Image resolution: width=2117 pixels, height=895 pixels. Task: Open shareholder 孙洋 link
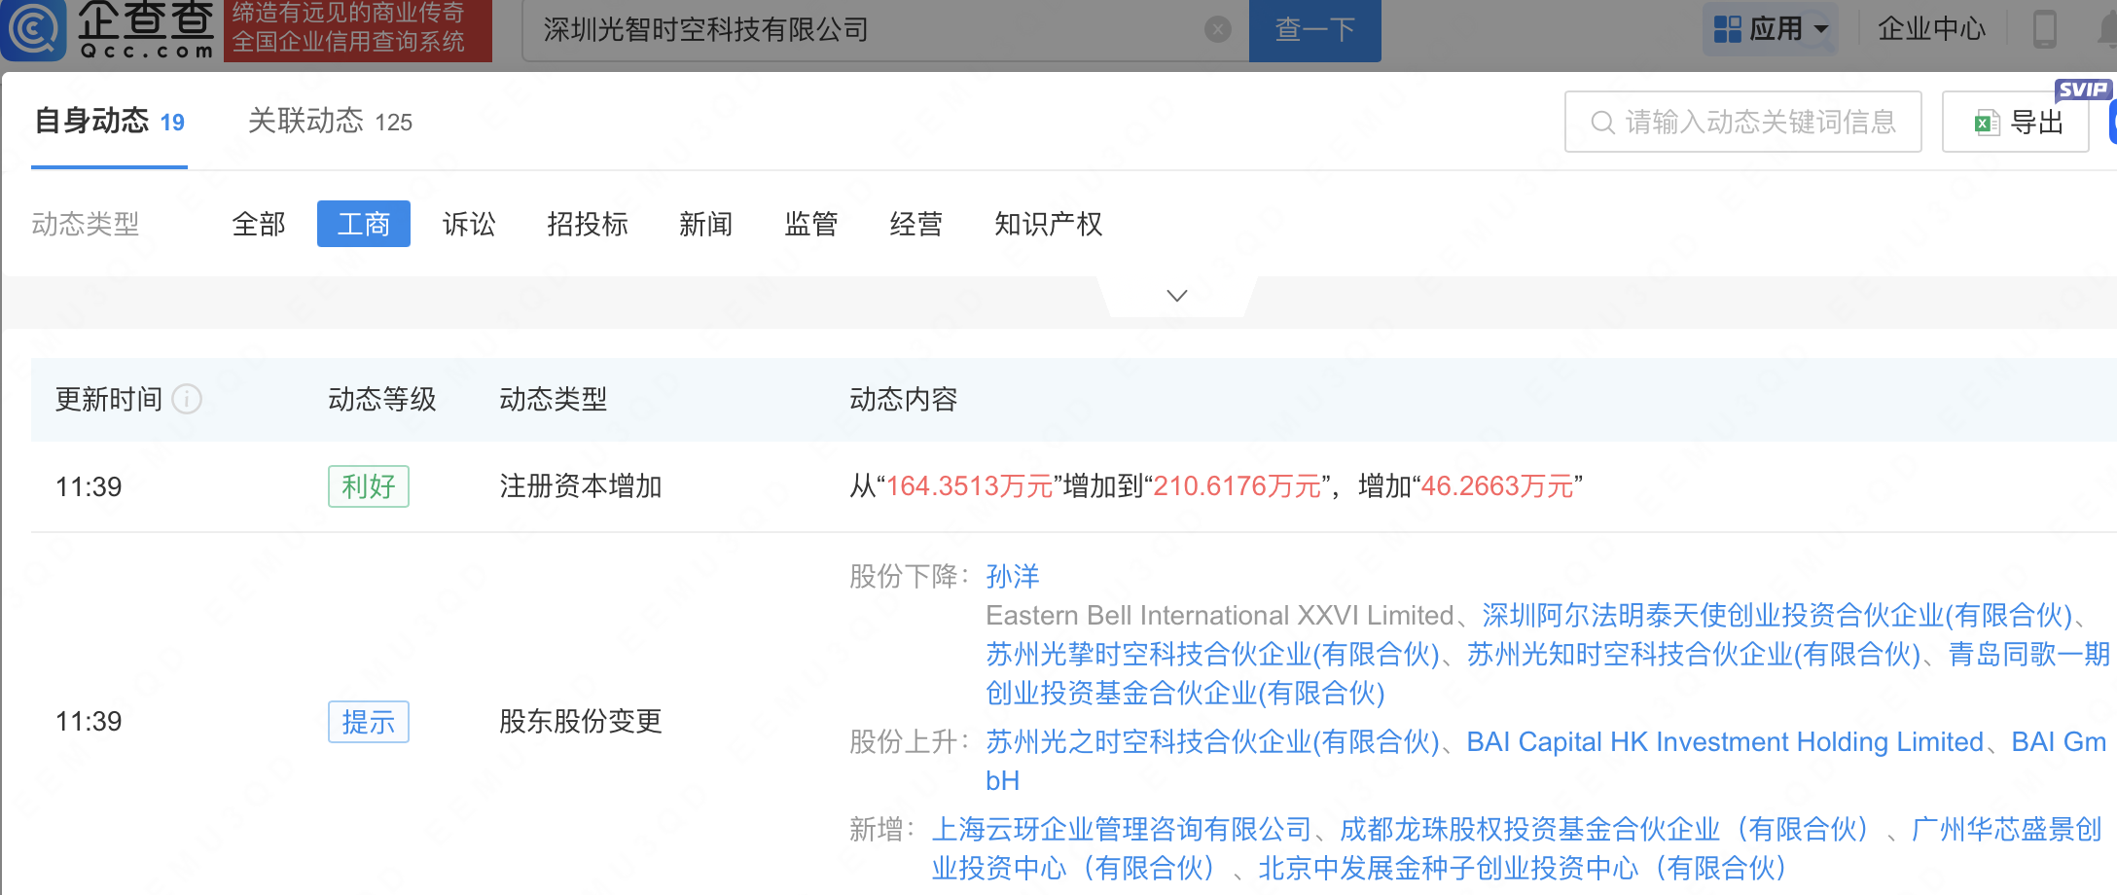coord(1013,577)
